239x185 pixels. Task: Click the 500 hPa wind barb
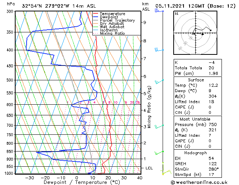point(159,81)
